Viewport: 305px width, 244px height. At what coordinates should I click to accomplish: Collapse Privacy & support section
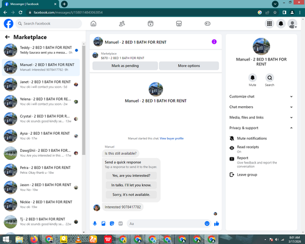tap(261, 128)
